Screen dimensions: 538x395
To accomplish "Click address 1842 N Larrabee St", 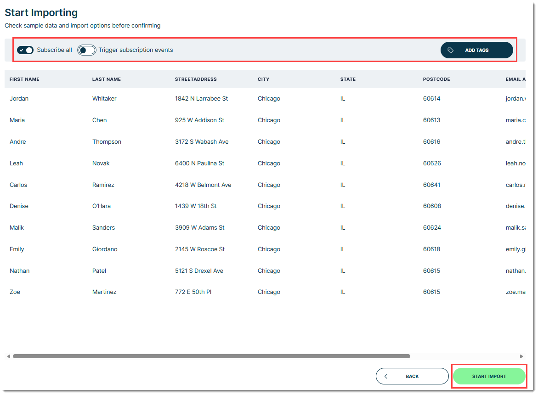I will click(201, 98).
